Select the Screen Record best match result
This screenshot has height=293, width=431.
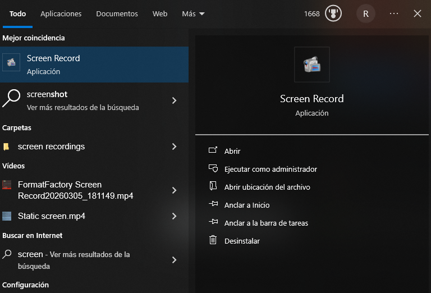click(x=94, y=65)
